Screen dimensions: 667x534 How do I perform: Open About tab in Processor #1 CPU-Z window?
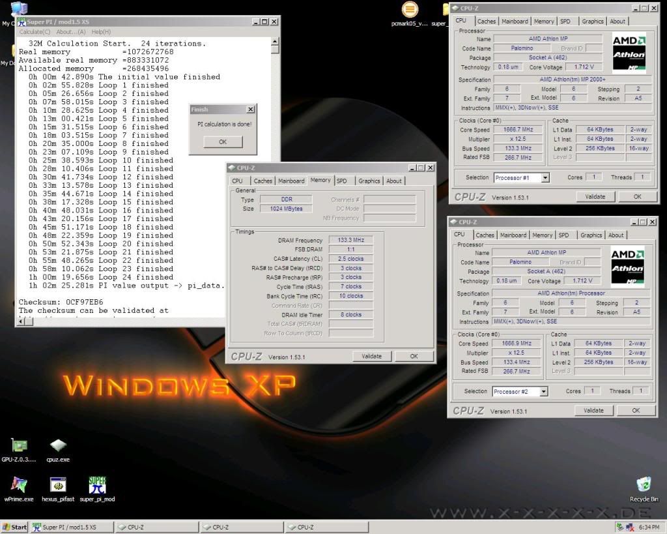(617, 22)
